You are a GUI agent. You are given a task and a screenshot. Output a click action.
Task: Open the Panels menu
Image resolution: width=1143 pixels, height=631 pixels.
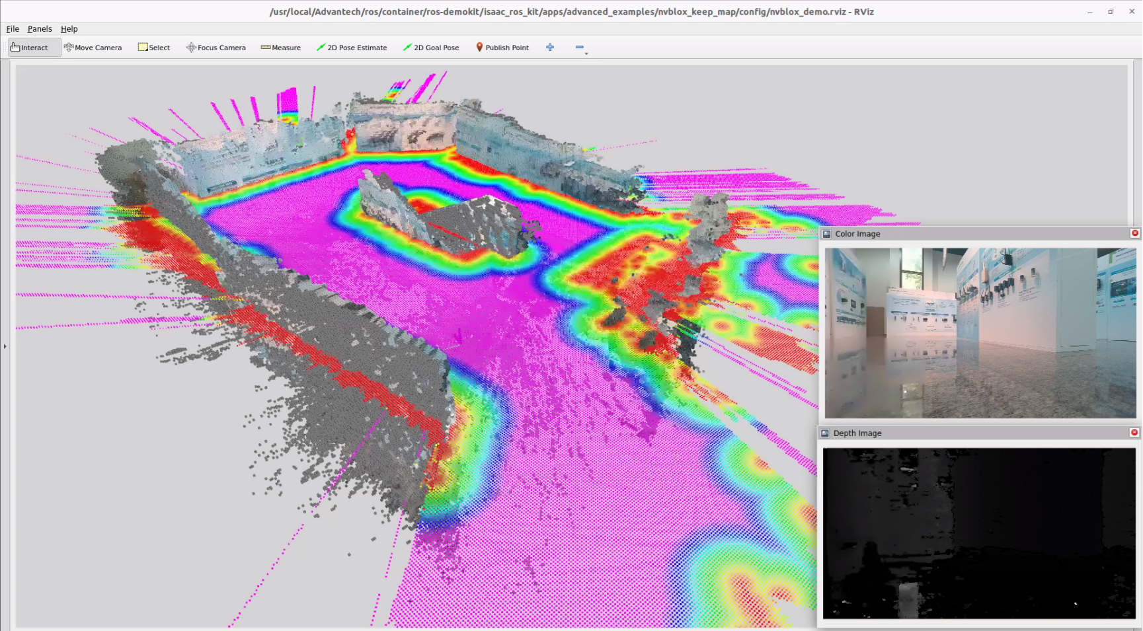point(40,29)
